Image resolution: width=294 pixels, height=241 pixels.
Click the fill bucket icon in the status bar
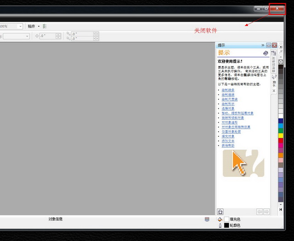point(220,219)
